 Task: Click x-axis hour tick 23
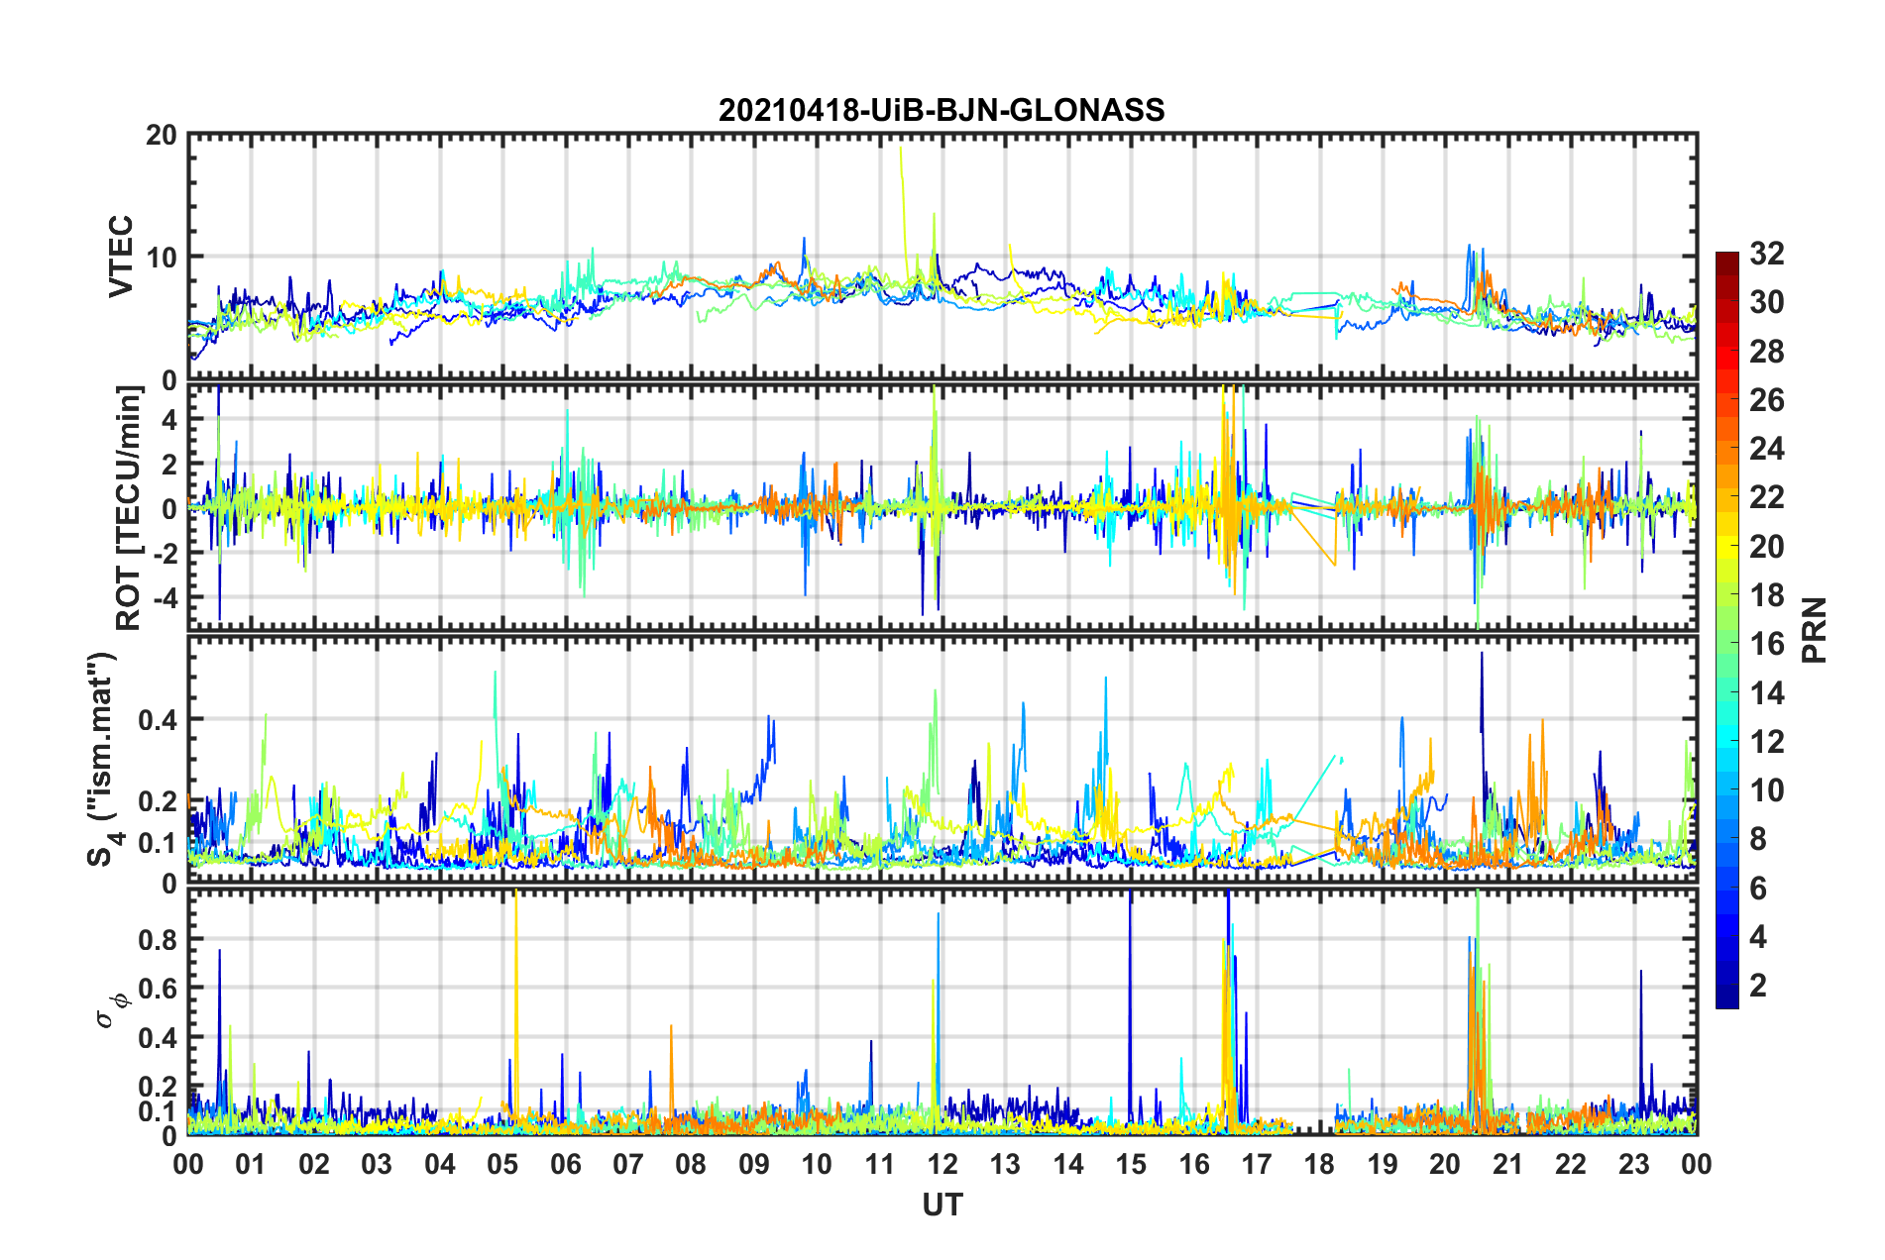[1634, 1164]
